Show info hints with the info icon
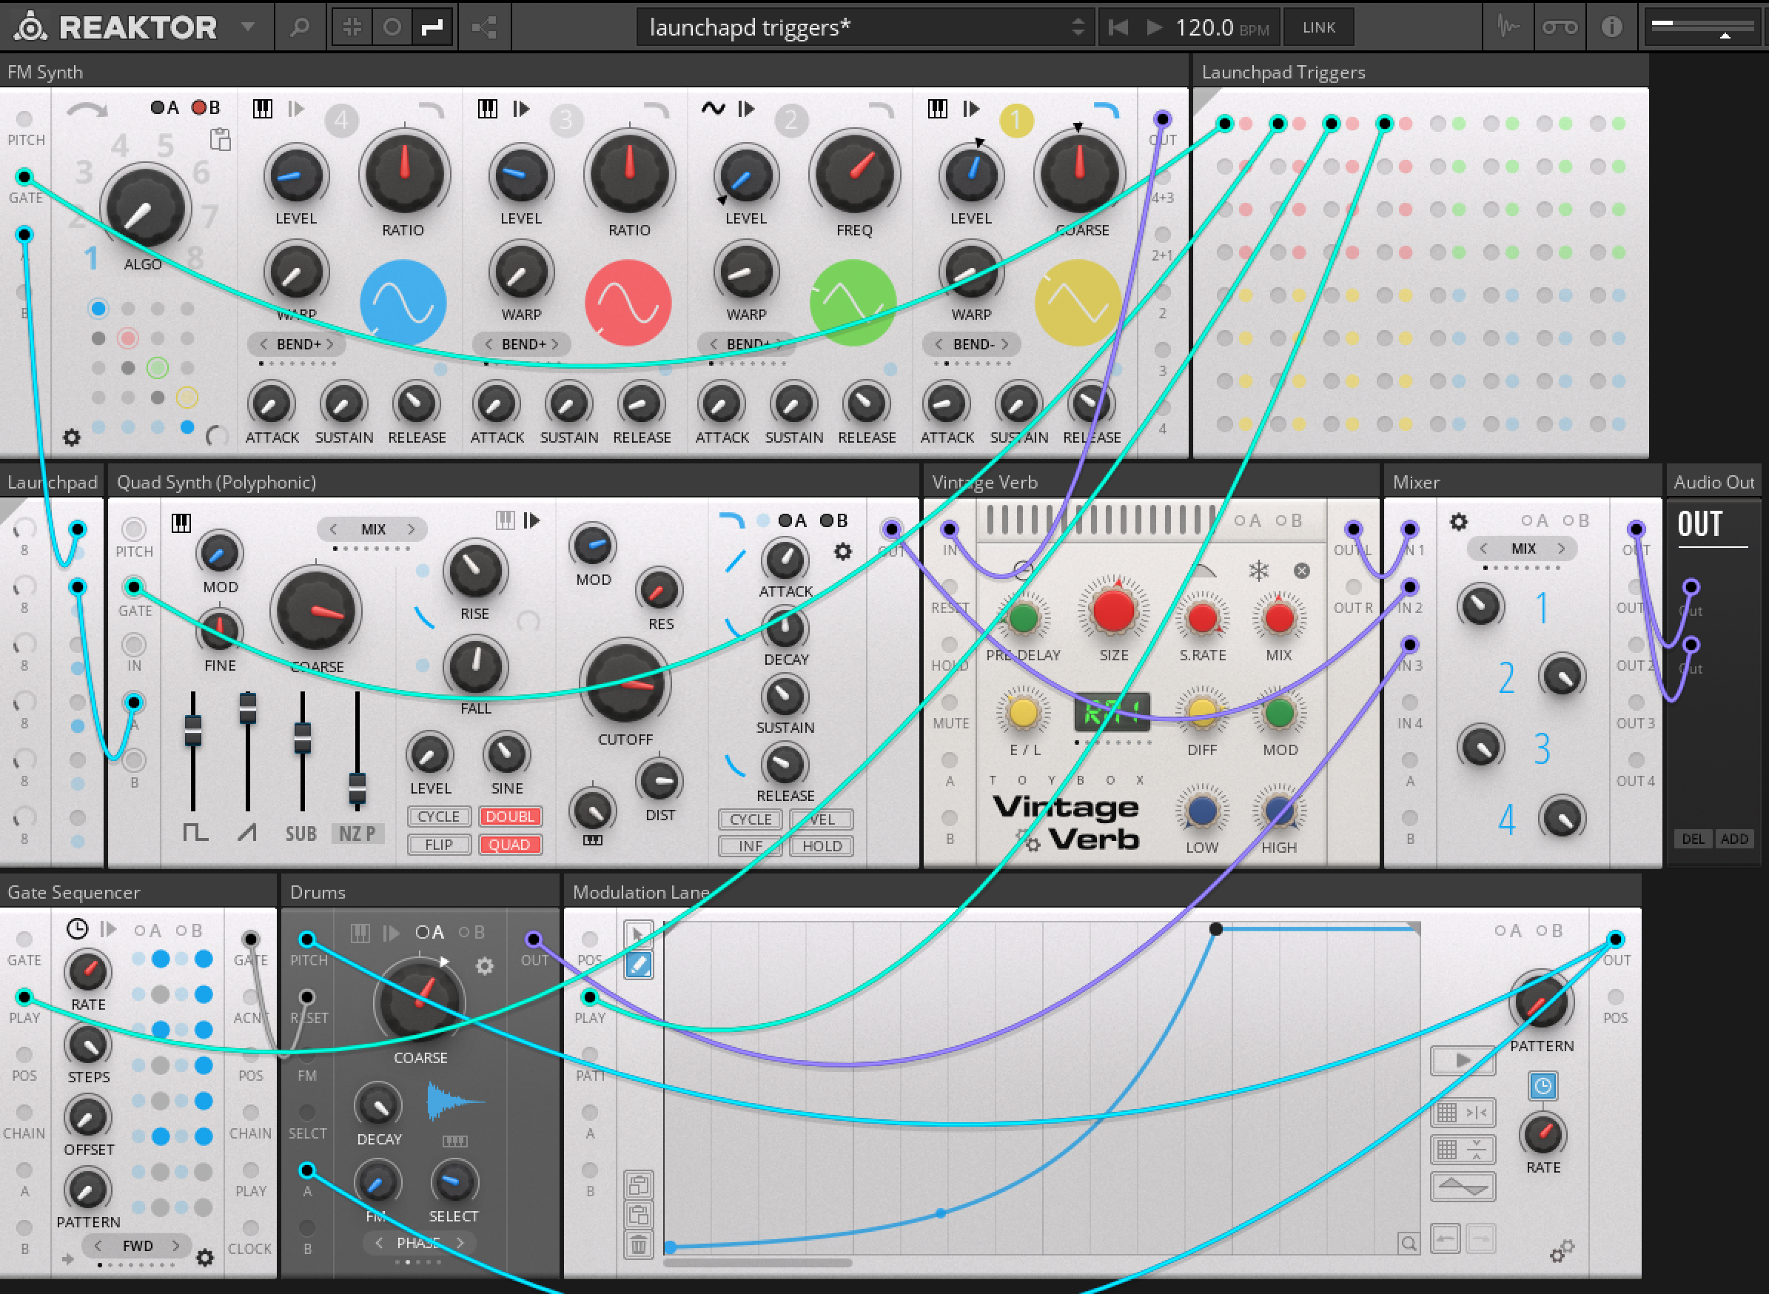The width and height of the screenshot is (1769, 1294). (x=1611, y=27)
